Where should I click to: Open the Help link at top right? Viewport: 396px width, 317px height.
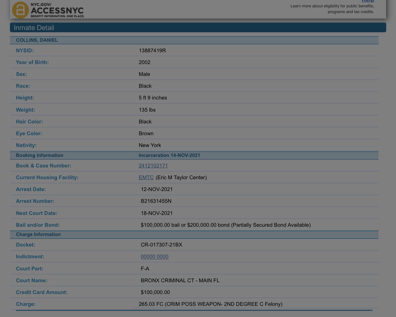[x=368, y=1]
